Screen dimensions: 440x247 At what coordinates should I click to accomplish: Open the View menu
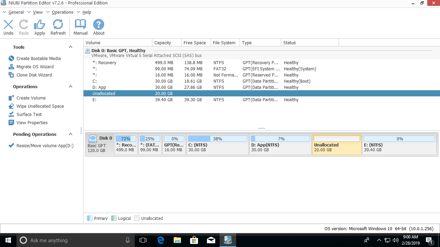[x=37, y=12]
